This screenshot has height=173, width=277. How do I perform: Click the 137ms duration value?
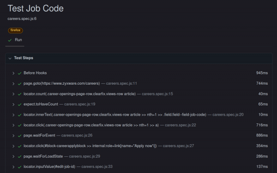tap(262, 167)
